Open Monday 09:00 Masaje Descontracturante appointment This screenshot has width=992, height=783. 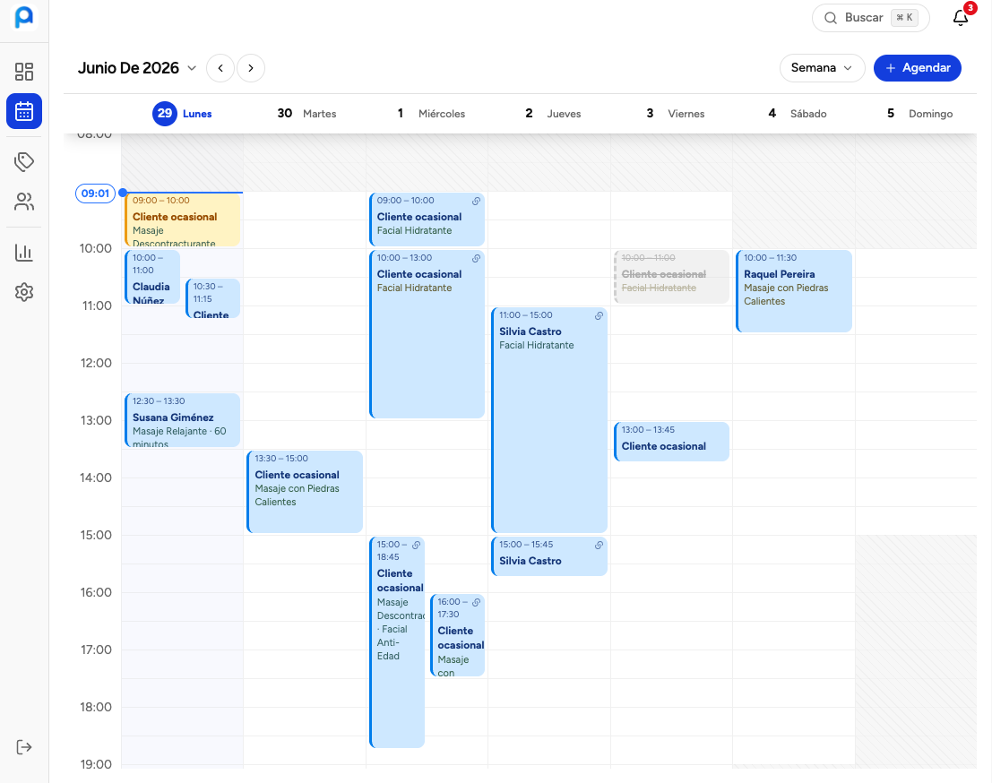tap(183, 219)
